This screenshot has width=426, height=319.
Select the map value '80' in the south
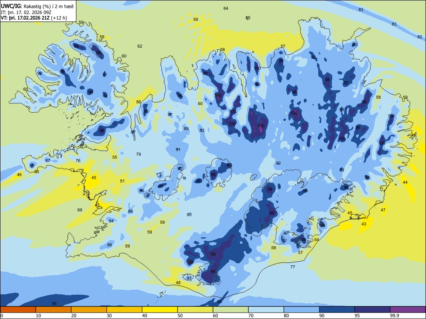click(189, 214)
